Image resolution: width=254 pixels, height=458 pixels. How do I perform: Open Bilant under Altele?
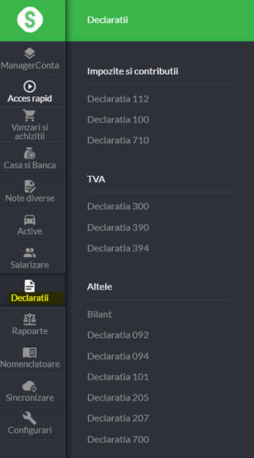click(99, 314)
